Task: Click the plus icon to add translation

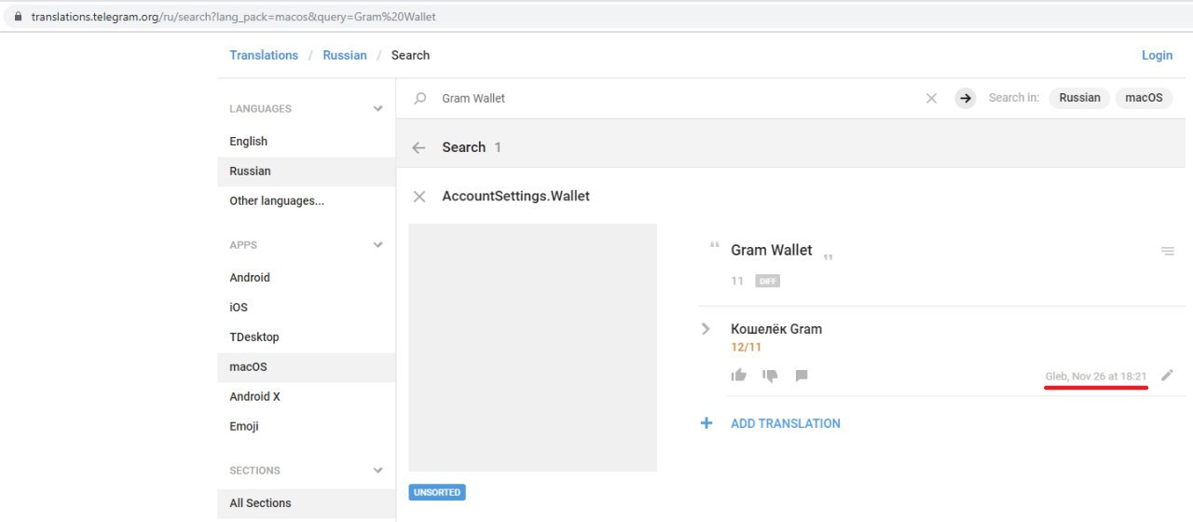Action: point(706,423)
